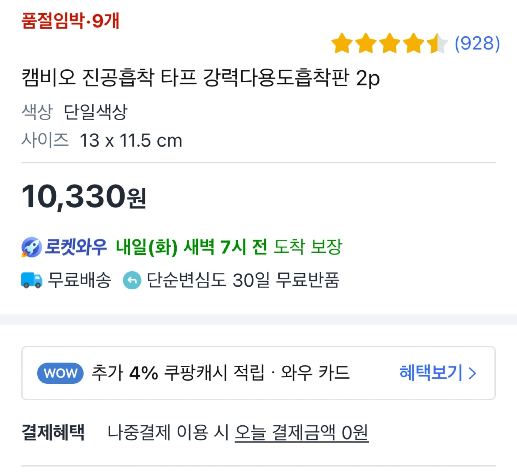Click the red 품절임박·9개 stock warning

click(x=70, y=20)
